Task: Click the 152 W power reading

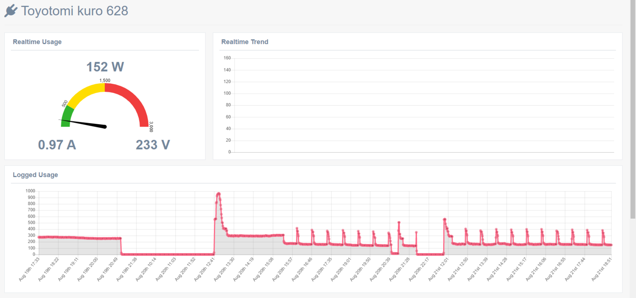Action: tap(105, 67)
